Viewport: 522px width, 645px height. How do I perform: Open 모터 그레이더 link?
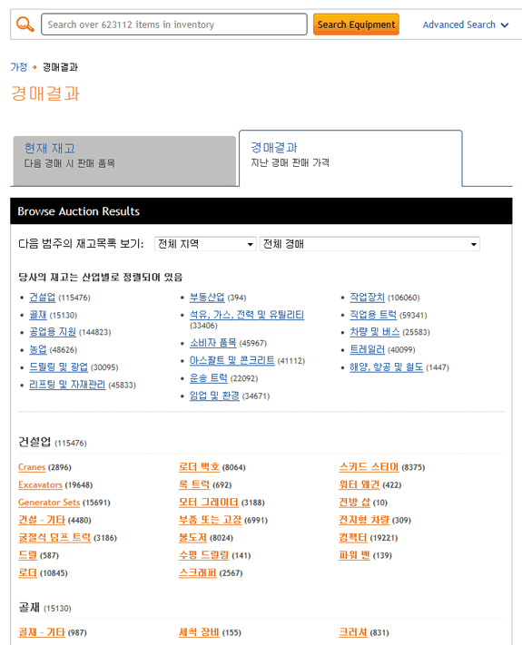[208, 503]
